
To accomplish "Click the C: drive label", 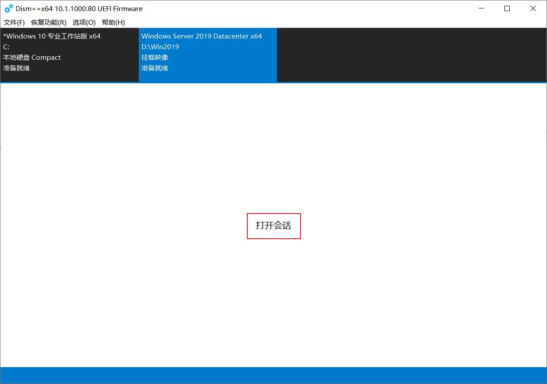I will click(6, 47).
